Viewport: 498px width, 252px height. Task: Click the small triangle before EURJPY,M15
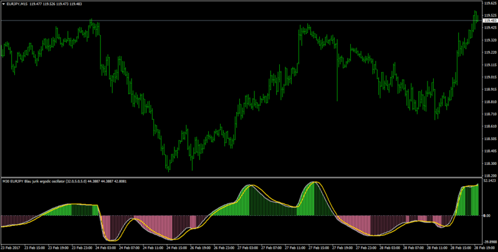coord(4,4)
